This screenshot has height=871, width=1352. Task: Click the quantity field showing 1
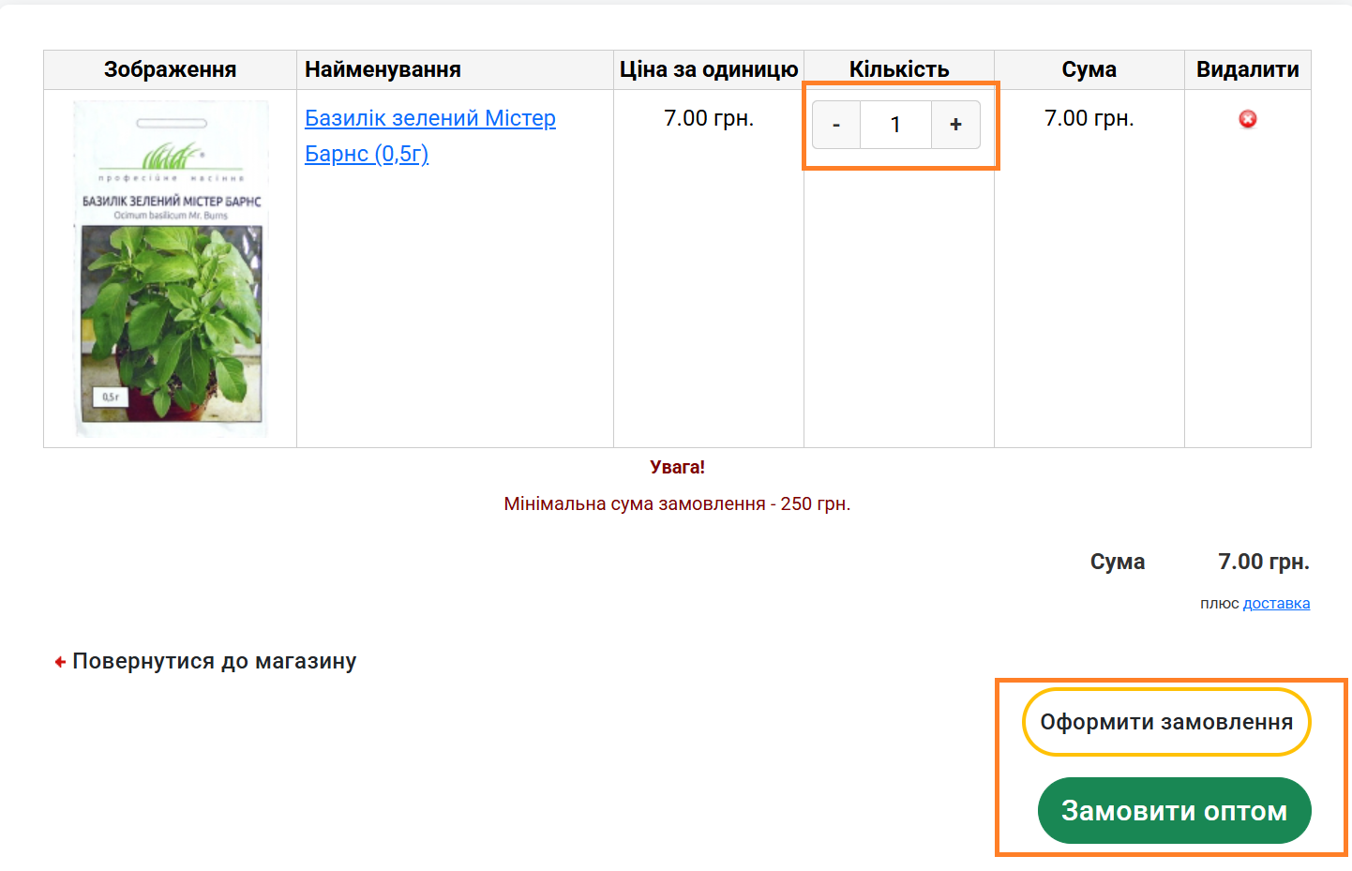(895, 125)
